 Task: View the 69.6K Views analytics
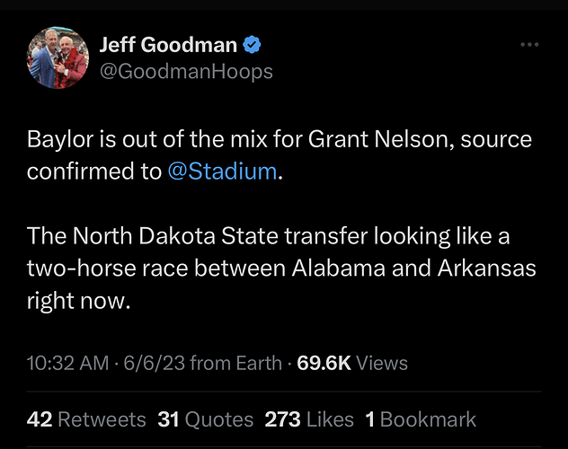(x=352, y=364)
